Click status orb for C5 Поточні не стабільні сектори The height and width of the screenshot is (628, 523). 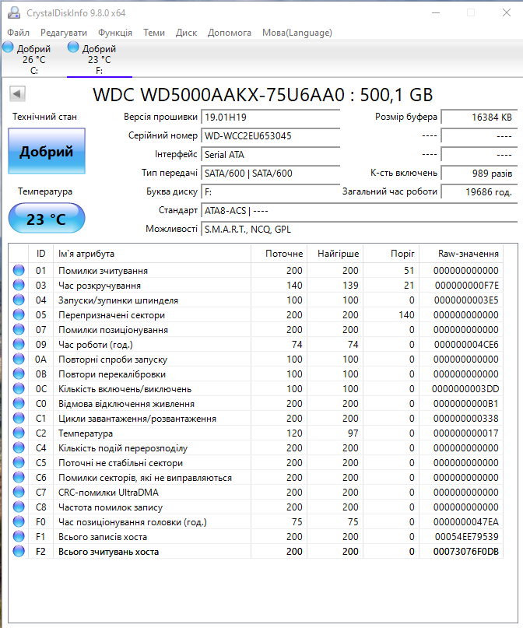coord(19,462)
